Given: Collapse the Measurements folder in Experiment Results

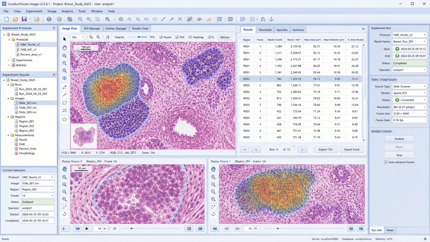Looking at the screenshot, I should (8, 135).
